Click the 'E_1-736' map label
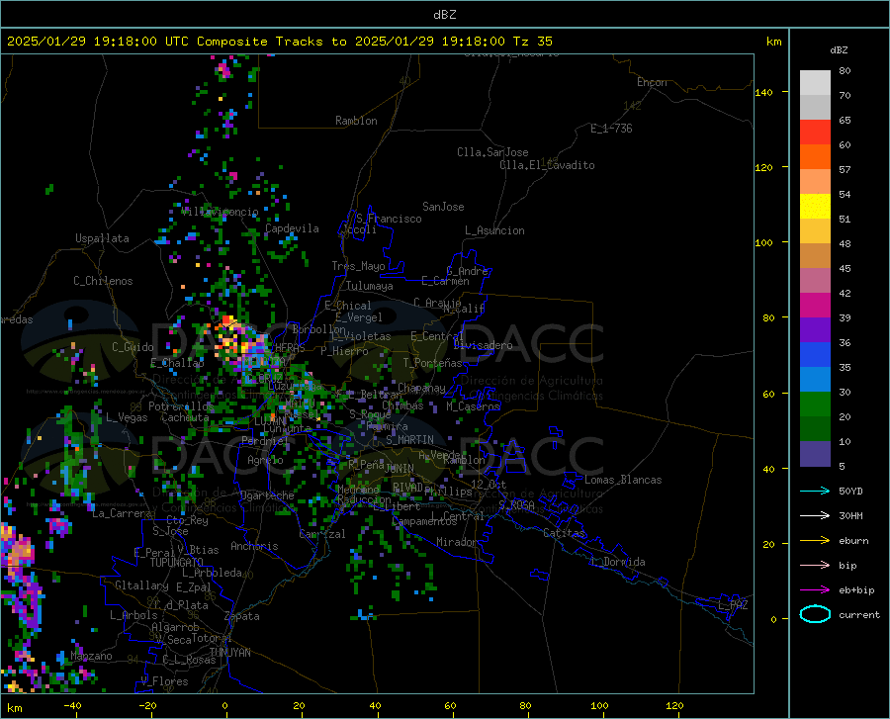The height and width of the screenshot is (719, 890). [x=611, y=129]
